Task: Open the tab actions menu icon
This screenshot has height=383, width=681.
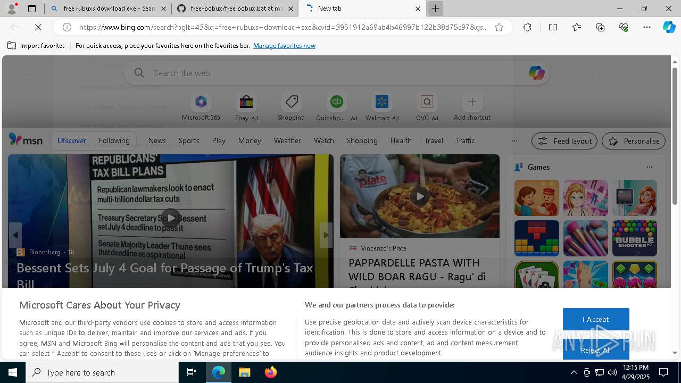Action: click(32, 9)
